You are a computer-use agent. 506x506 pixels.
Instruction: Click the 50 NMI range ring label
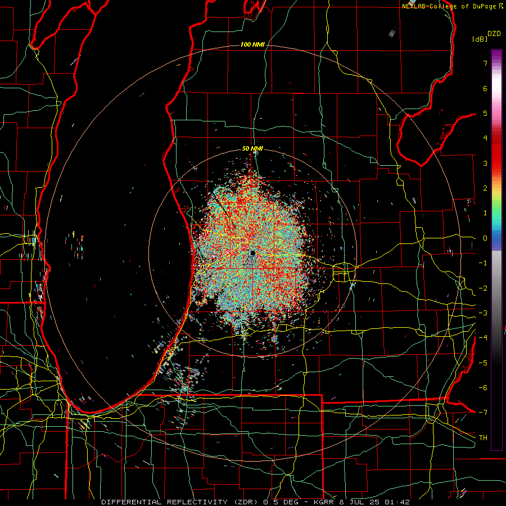tap(252, 148)
